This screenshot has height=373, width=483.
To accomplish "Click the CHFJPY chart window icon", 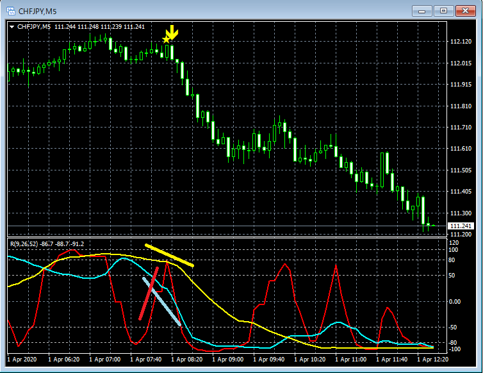I will [11, 11].
